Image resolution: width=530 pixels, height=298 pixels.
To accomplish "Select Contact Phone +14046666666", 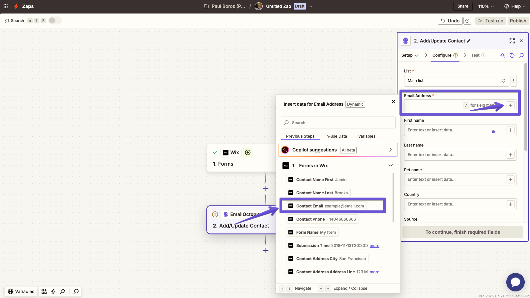I will [x=322, y=219].
